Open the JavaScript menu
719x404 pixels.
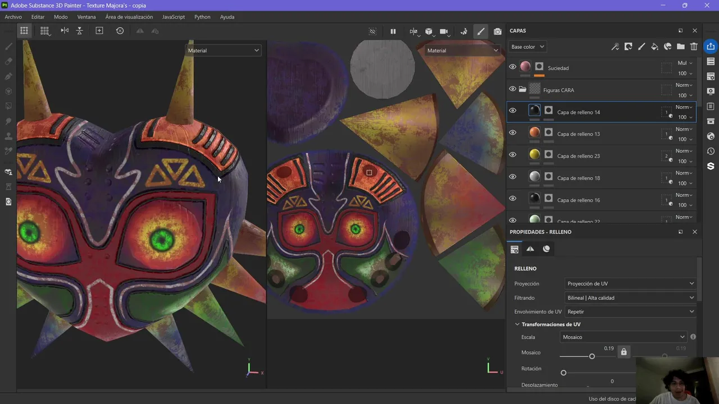[x=174, y=17]
